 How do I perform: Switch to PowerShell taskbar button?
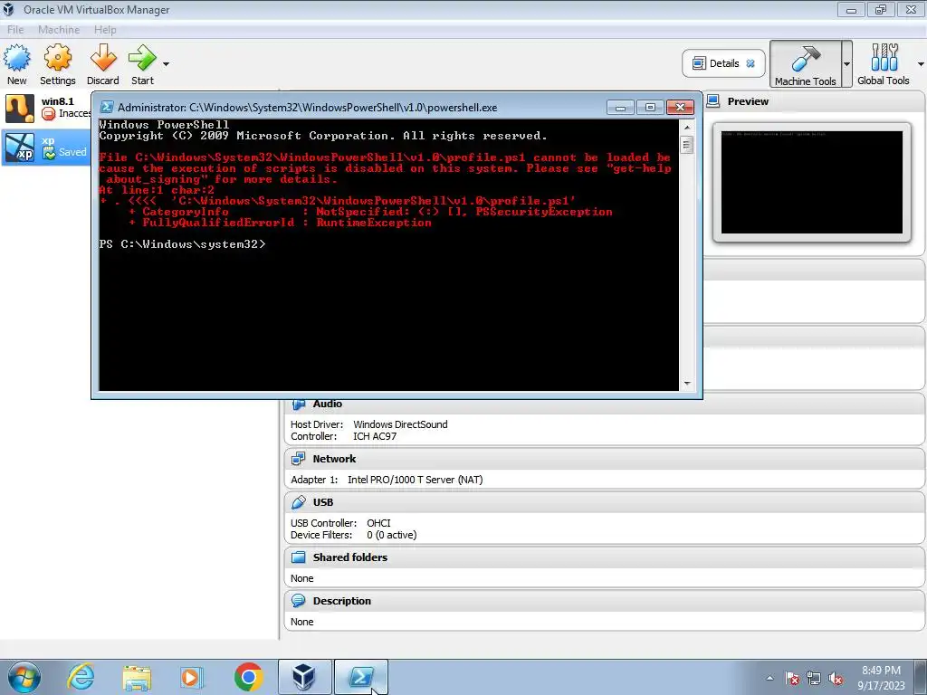tap(361, 677)
